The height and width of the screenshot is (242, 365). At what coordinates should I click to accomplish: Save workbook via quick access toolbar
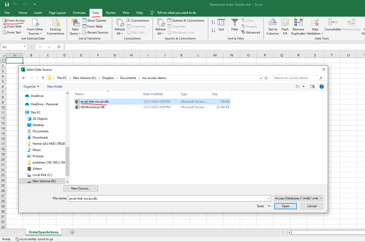tap(7, 4)
